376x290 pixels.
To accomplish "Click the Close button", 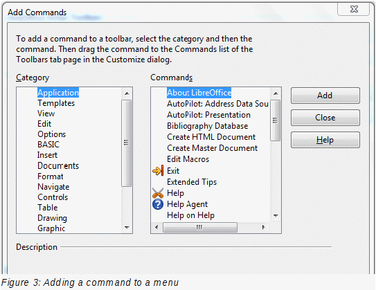I will tap(325, 118).
